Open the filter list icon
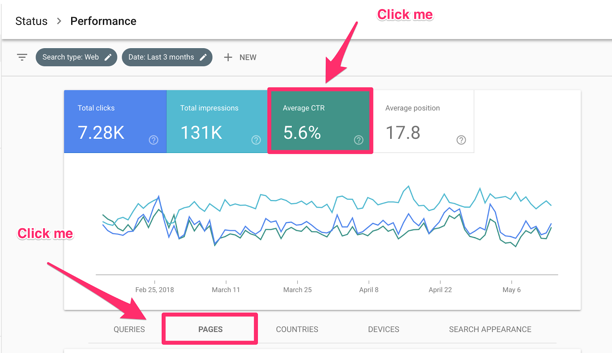This screenshot has width=612, height=353. (x=22, y=57)
